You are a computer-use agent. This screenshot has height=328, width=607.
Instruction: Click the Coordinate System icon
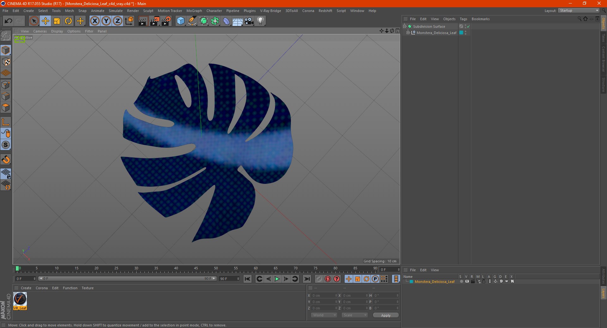(129, 21)
